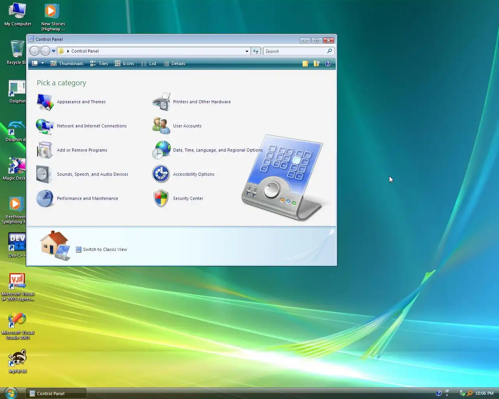This screenshot has height=399, width=499.
Task: Select the MyPal 68 desktop icon
Action: 18,361
